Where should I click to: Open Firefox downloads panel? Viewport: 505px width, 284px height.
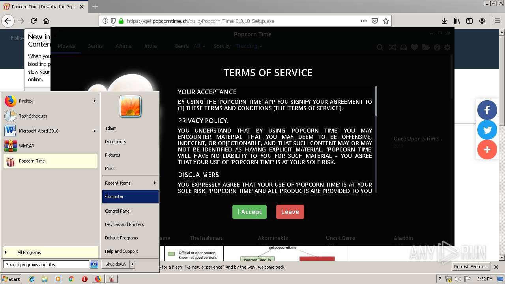pos(444,21)
